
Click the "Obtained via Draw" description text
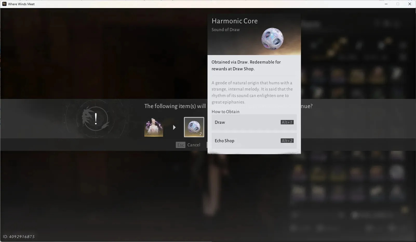pyautogui.click(x=246, y=65)
